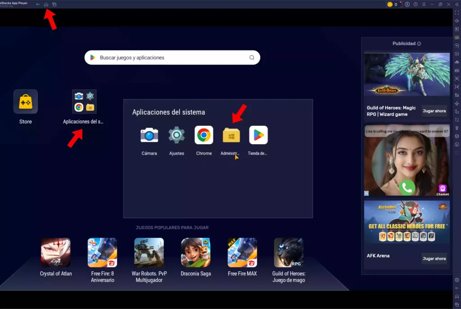The height and width of the screenshot is (309, 461).
Task: Click the airplane icon in sidebar
Action: point(457,103)
